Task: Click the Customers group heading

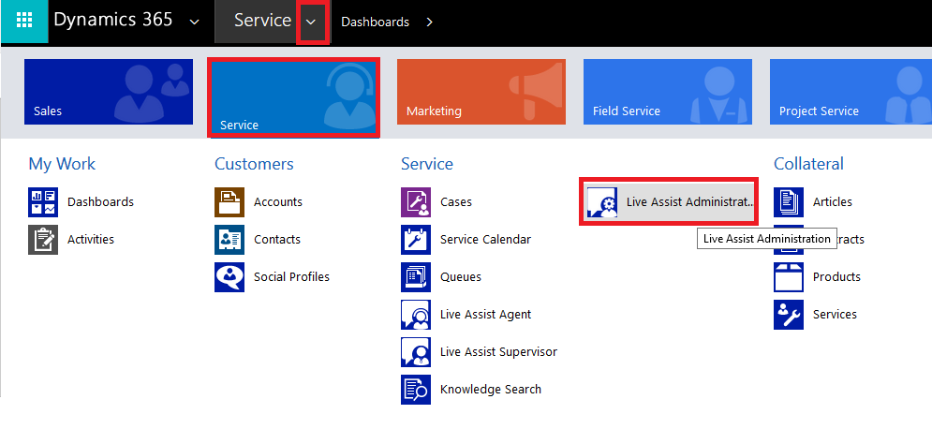Action: click(254, 164)
